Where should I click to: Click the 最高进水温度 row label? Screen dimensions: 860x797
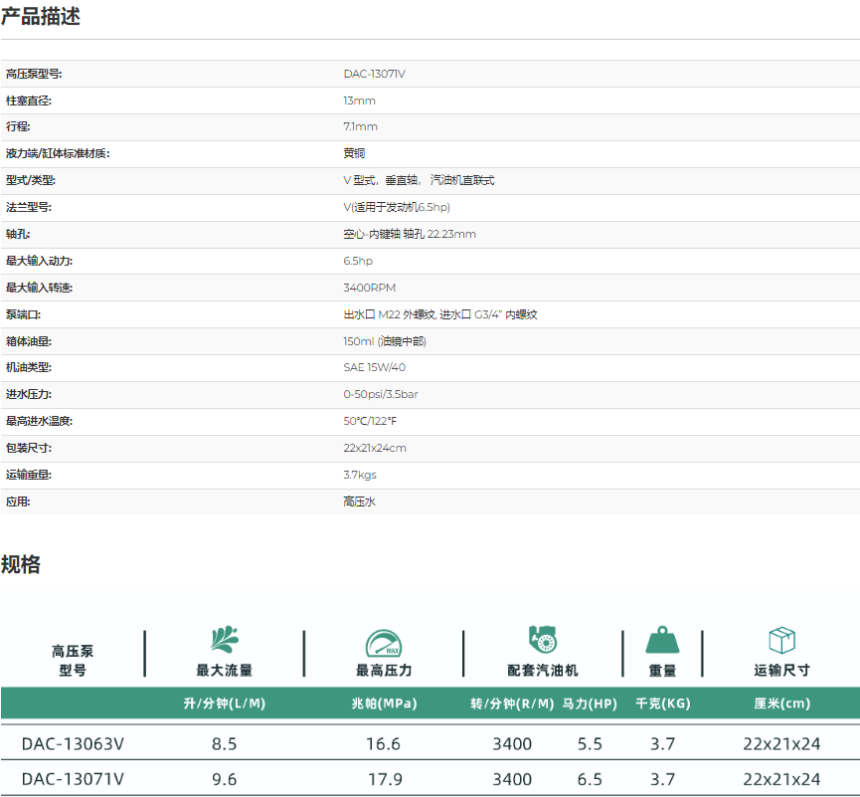point(39,421)
